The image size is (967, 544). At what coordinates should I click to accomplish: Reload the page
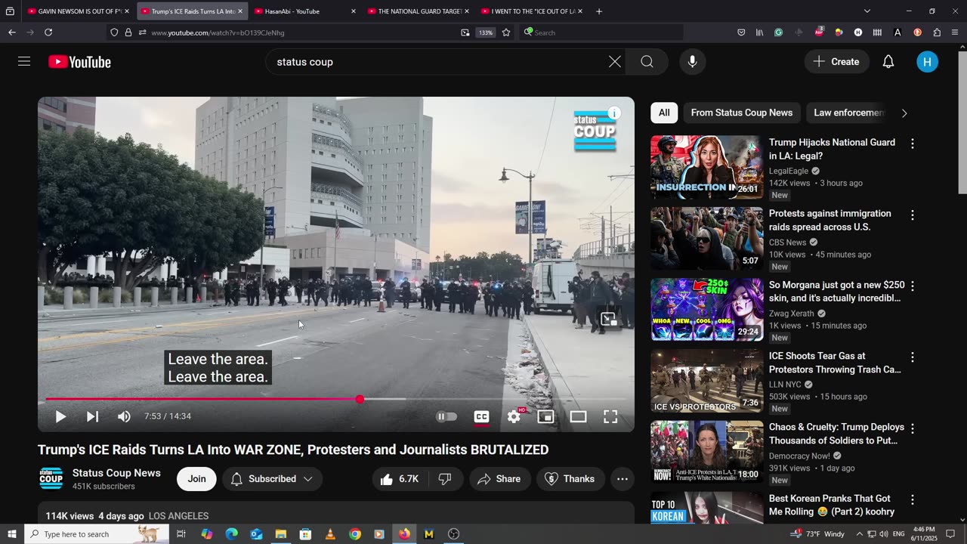pos(48,32)
